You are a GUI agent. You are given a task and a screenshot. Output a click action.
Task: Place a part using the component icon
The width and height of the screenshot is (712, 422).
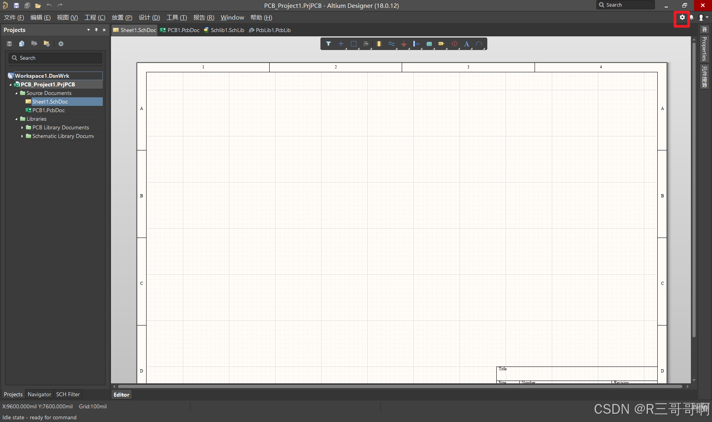point(379,44)
